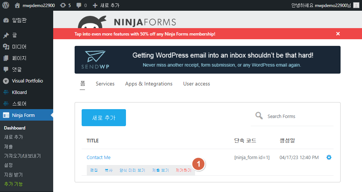Click 제거하기 to delete Contact Me
The image size is (362, 192).
[184, 170]
